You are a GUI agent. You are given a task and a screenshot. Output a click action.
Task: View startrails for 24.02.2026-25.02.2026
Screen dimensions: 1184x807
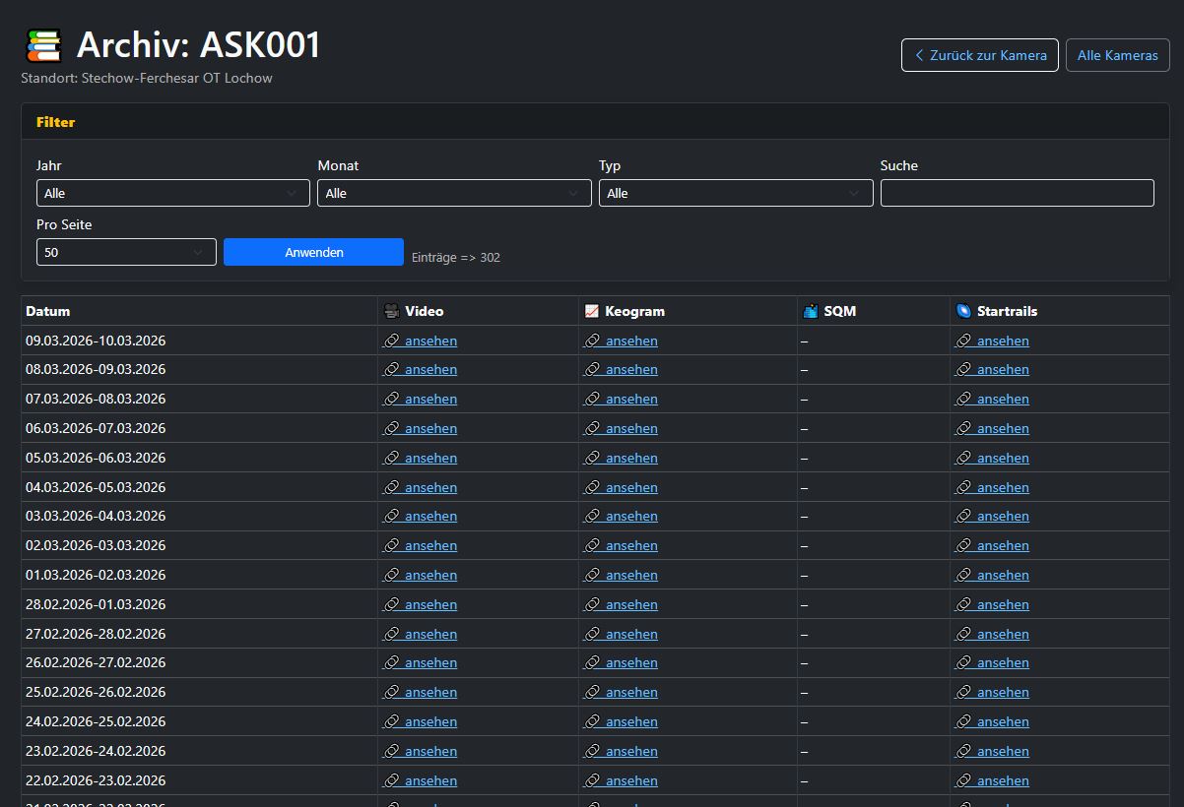1003,721
